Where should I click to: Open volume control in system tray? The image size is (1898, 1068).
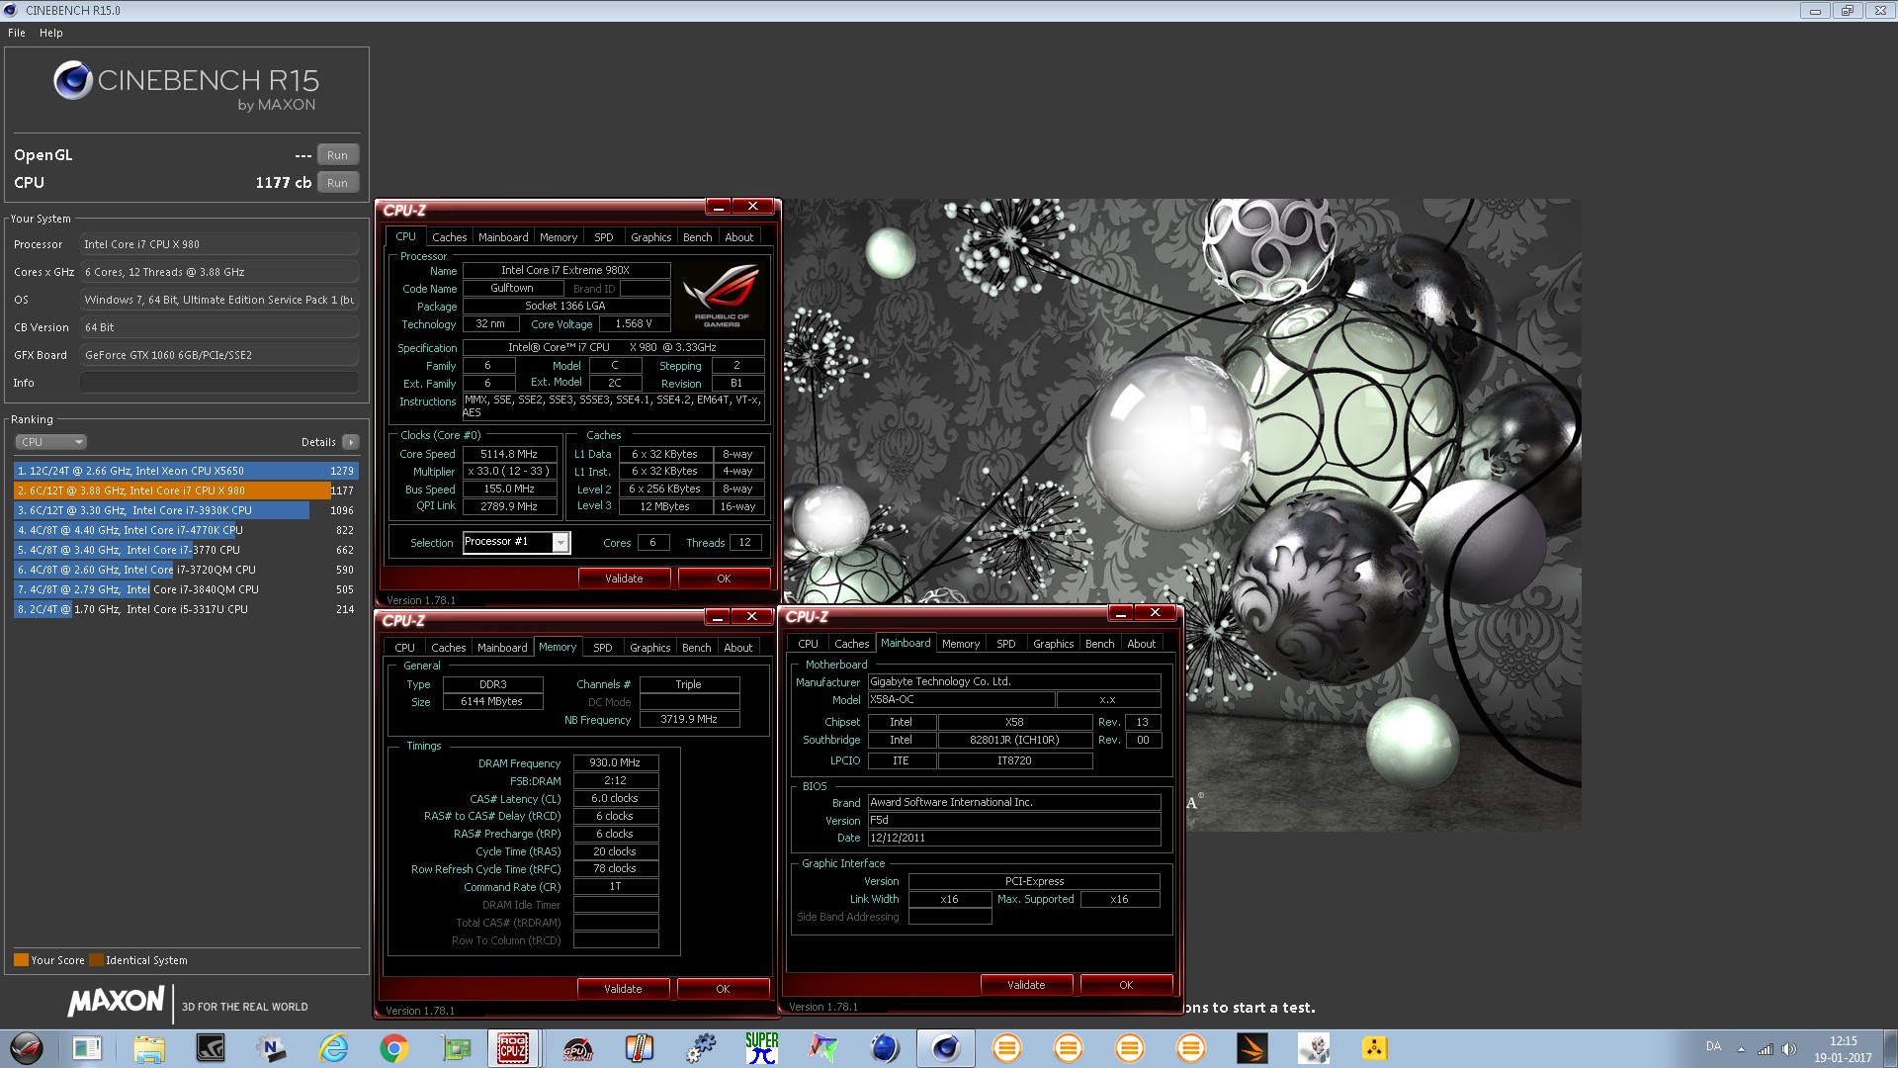coord(1789,1049)
